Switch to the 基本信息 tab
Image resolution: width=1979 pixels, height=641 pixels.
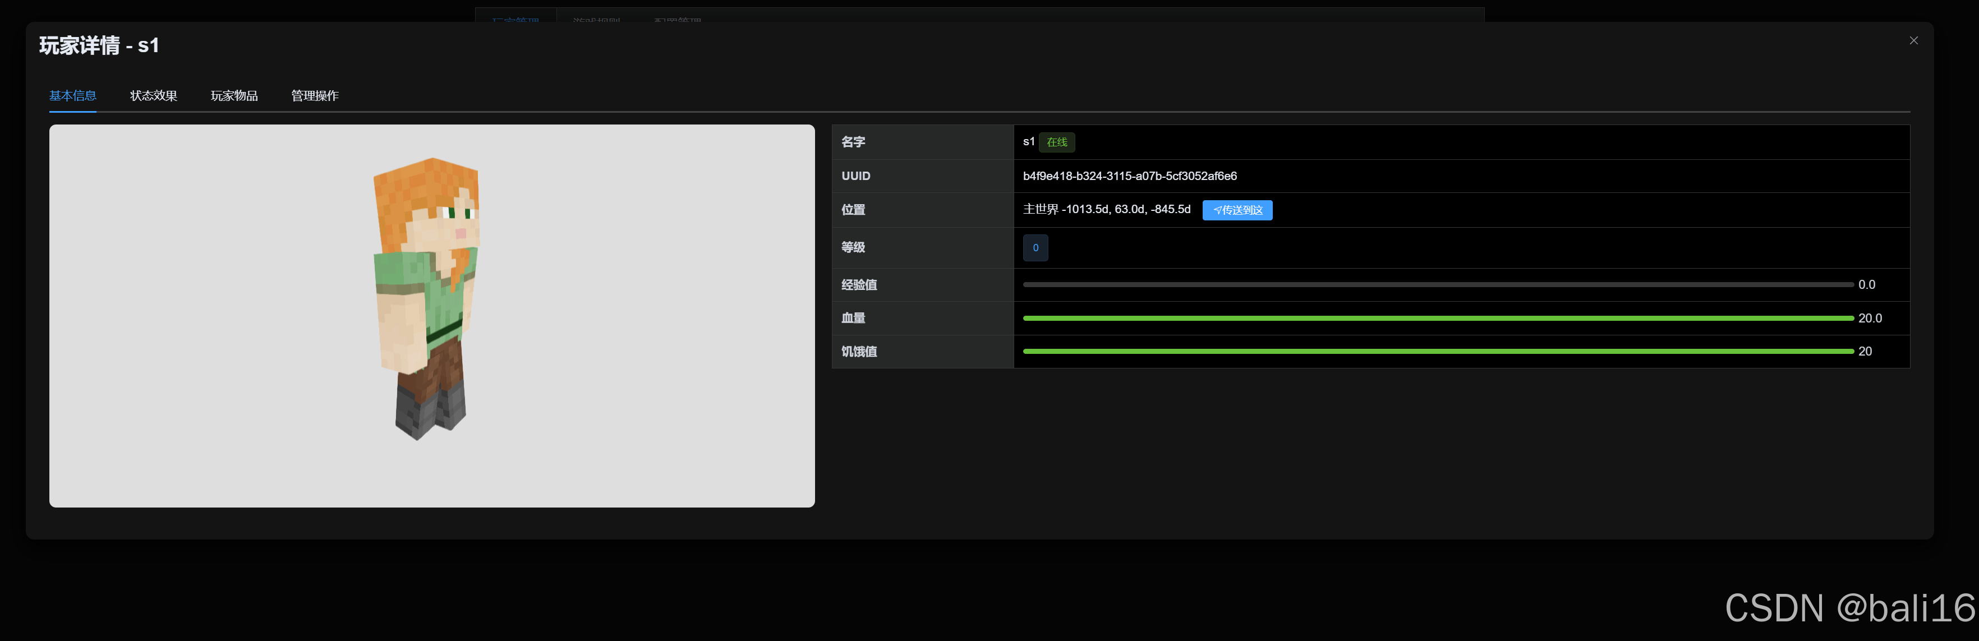point(73,96)
